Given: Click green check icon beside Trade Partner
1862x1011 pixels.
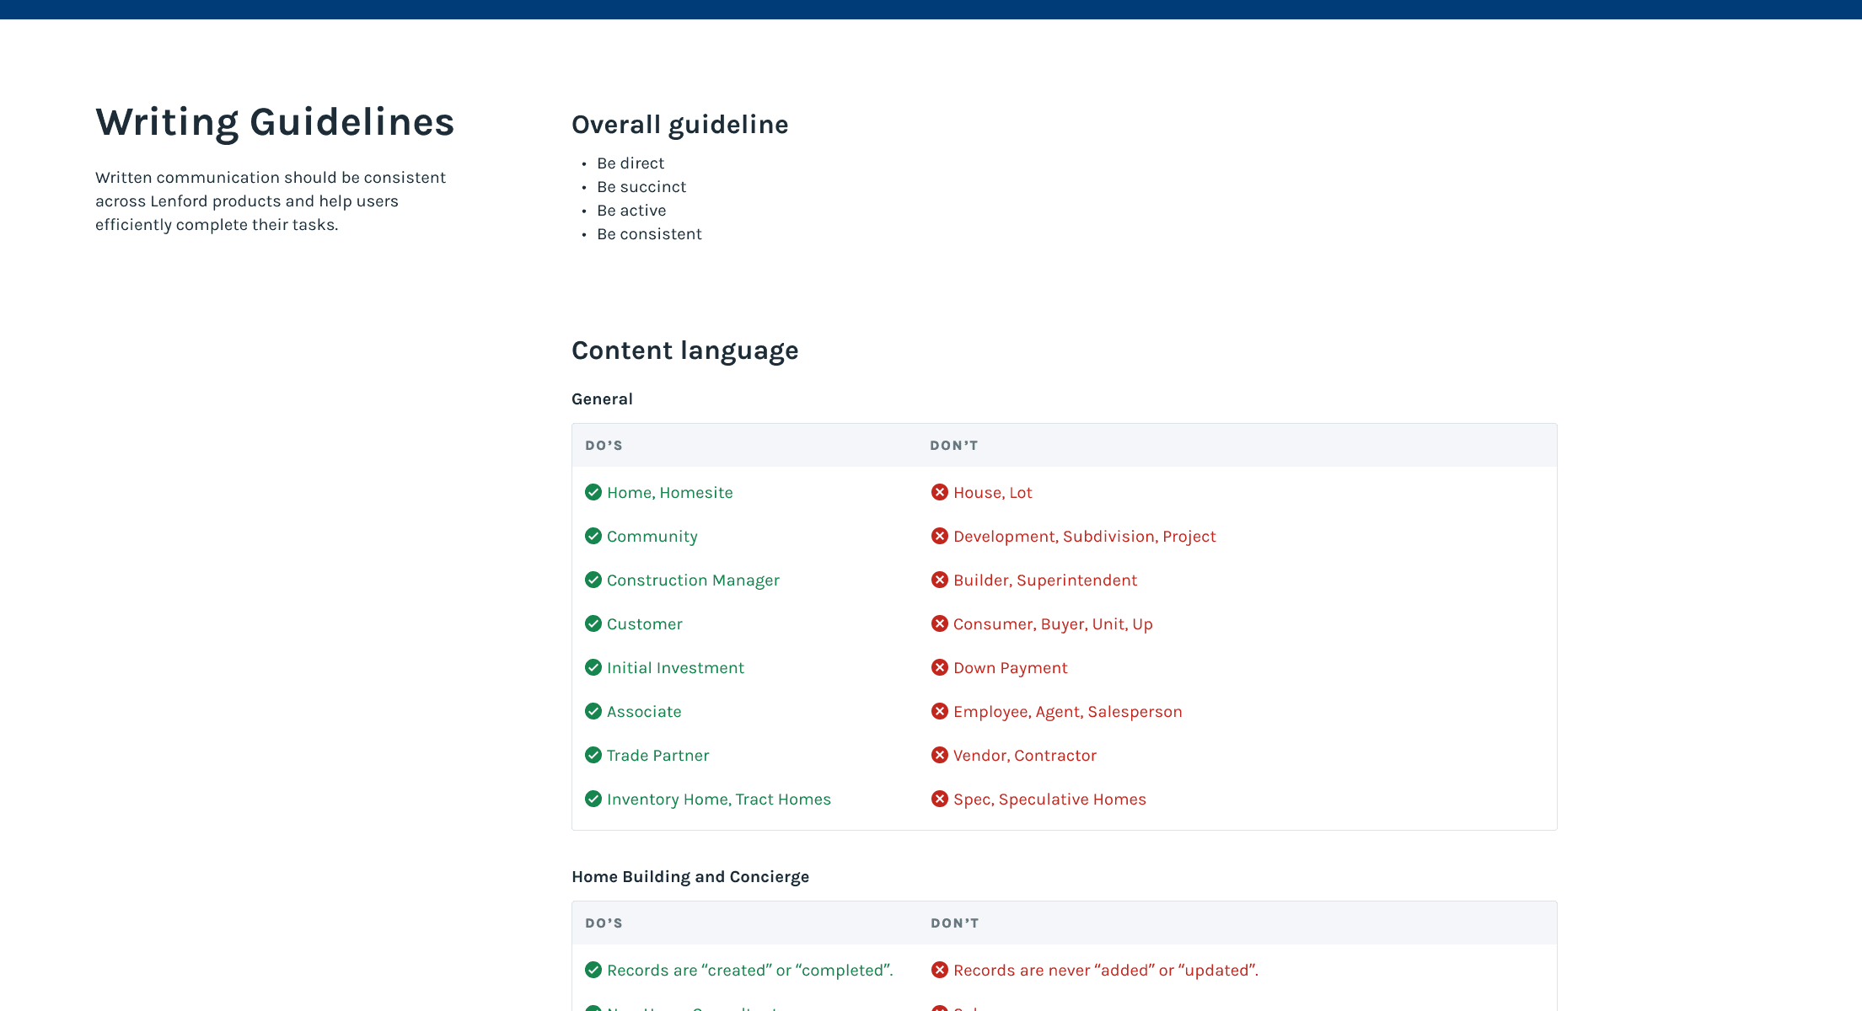Looking at the screenshot, I should click(593, 755).
